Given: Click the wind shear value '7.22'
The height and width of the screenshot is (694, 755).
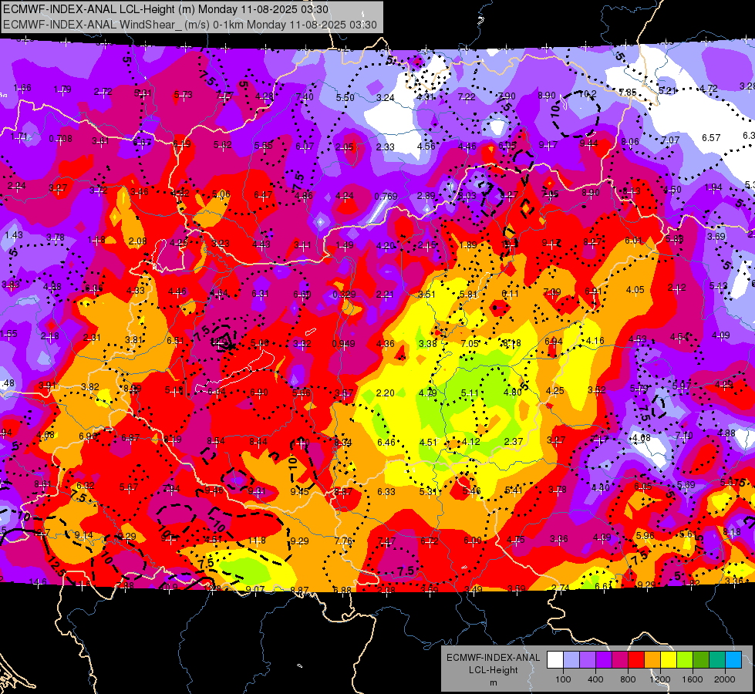Looking at the screenshot, I should (466, 97).
